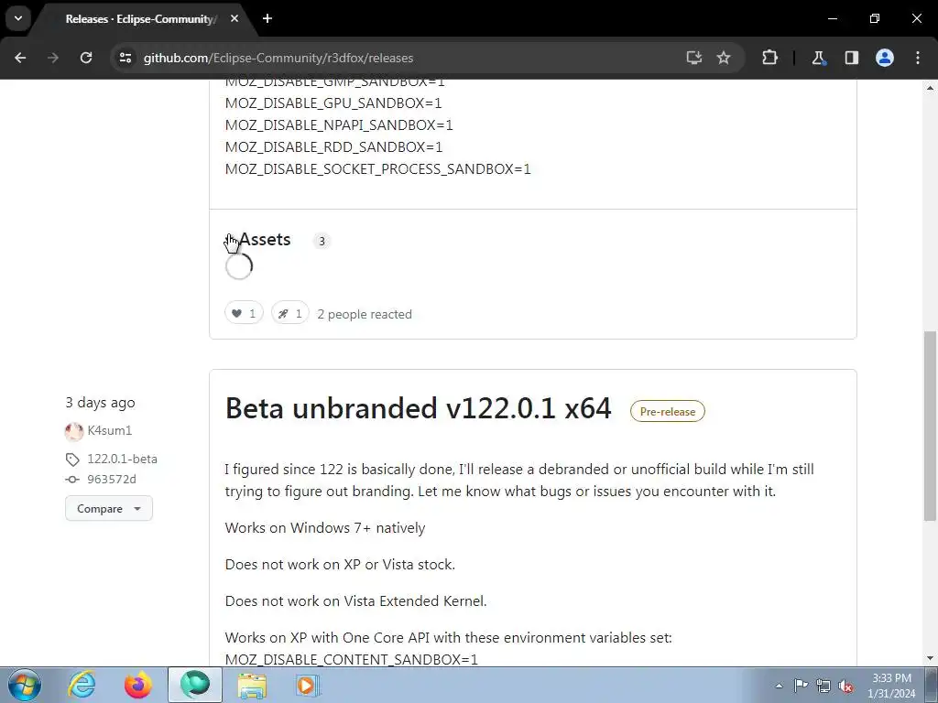Click the '3 days ago' timestamp
This screenshot has height=703, width=938.
[100, 403]
